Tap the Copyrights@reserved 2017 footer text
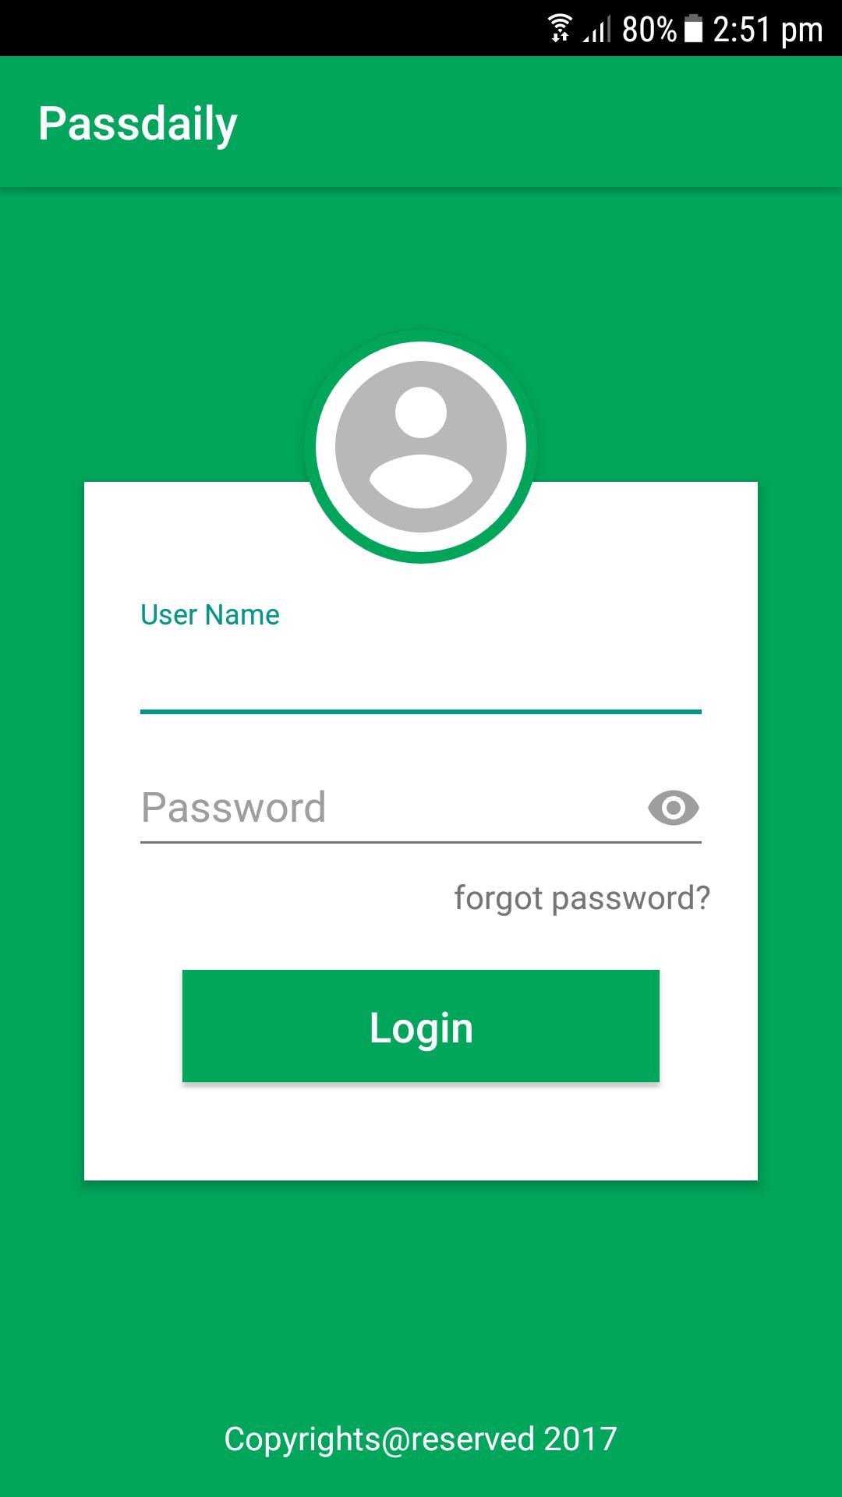 pyautogui.click(x=421, y=1439)
